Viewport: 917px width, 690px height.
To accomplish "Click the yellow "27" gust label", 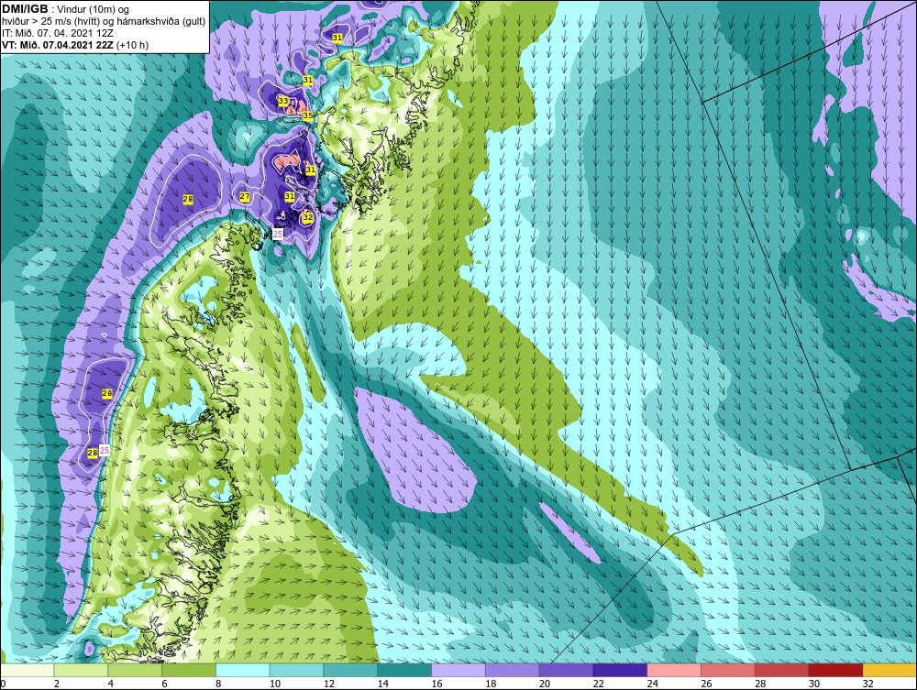I will click(x=245, y=197).
